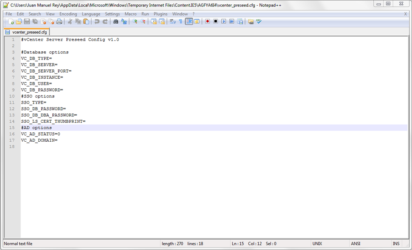Screen dimensions: 412x250
Task: Click the Undo arrow icon
Action: tap(97, 21)
